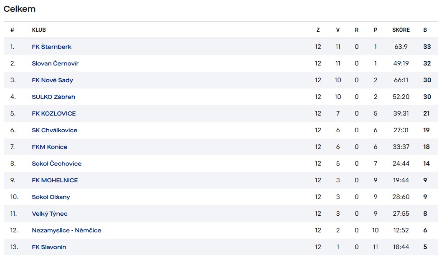
Task: Open FKM Konice club page
Action: point(49,147)
